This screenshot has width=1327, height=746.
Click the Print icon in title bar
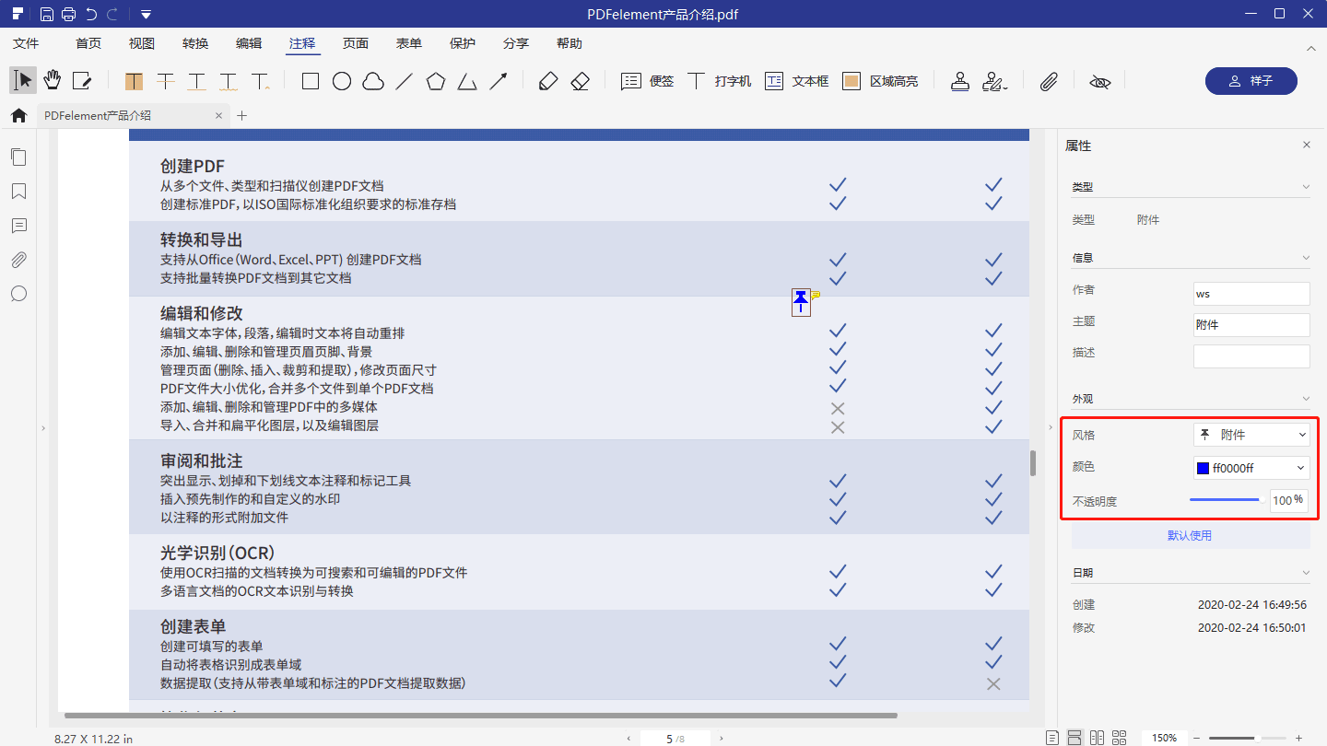68,14
